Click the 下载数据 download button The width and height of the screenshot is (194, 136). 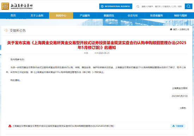tap(178, 126)
